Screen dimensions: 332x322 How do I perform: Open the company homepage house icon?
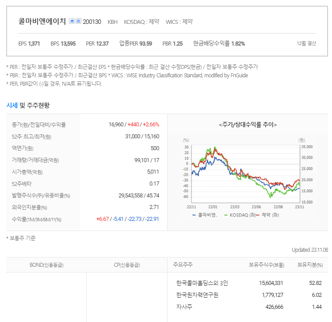pos(72,21)
